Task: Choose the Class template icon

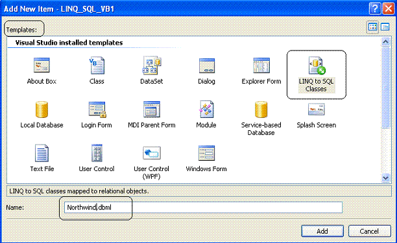Action: [x=97, y=65]
